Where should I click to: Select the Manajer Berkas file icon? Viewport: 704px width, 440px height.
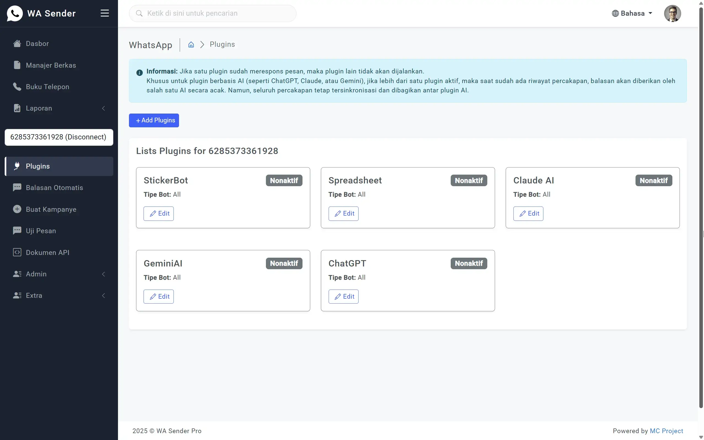pyautogui.click(x=16, y=65)
